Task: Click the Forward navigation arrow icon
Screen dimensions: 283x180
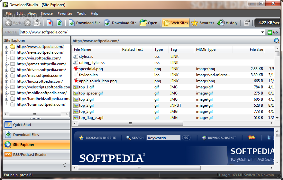Action: (x=28, y=23)
